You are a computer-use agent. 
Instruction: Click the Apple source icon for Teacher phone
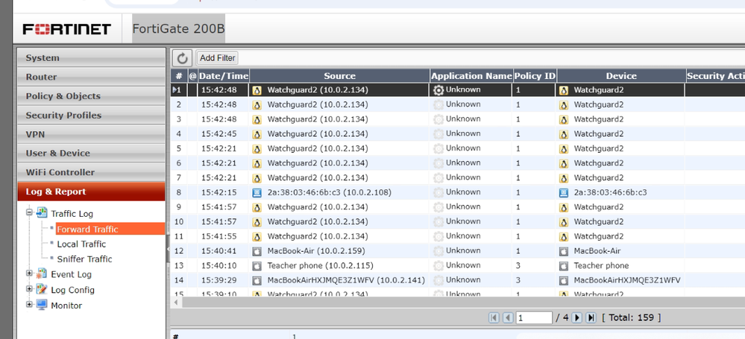[x=257, y=266]
